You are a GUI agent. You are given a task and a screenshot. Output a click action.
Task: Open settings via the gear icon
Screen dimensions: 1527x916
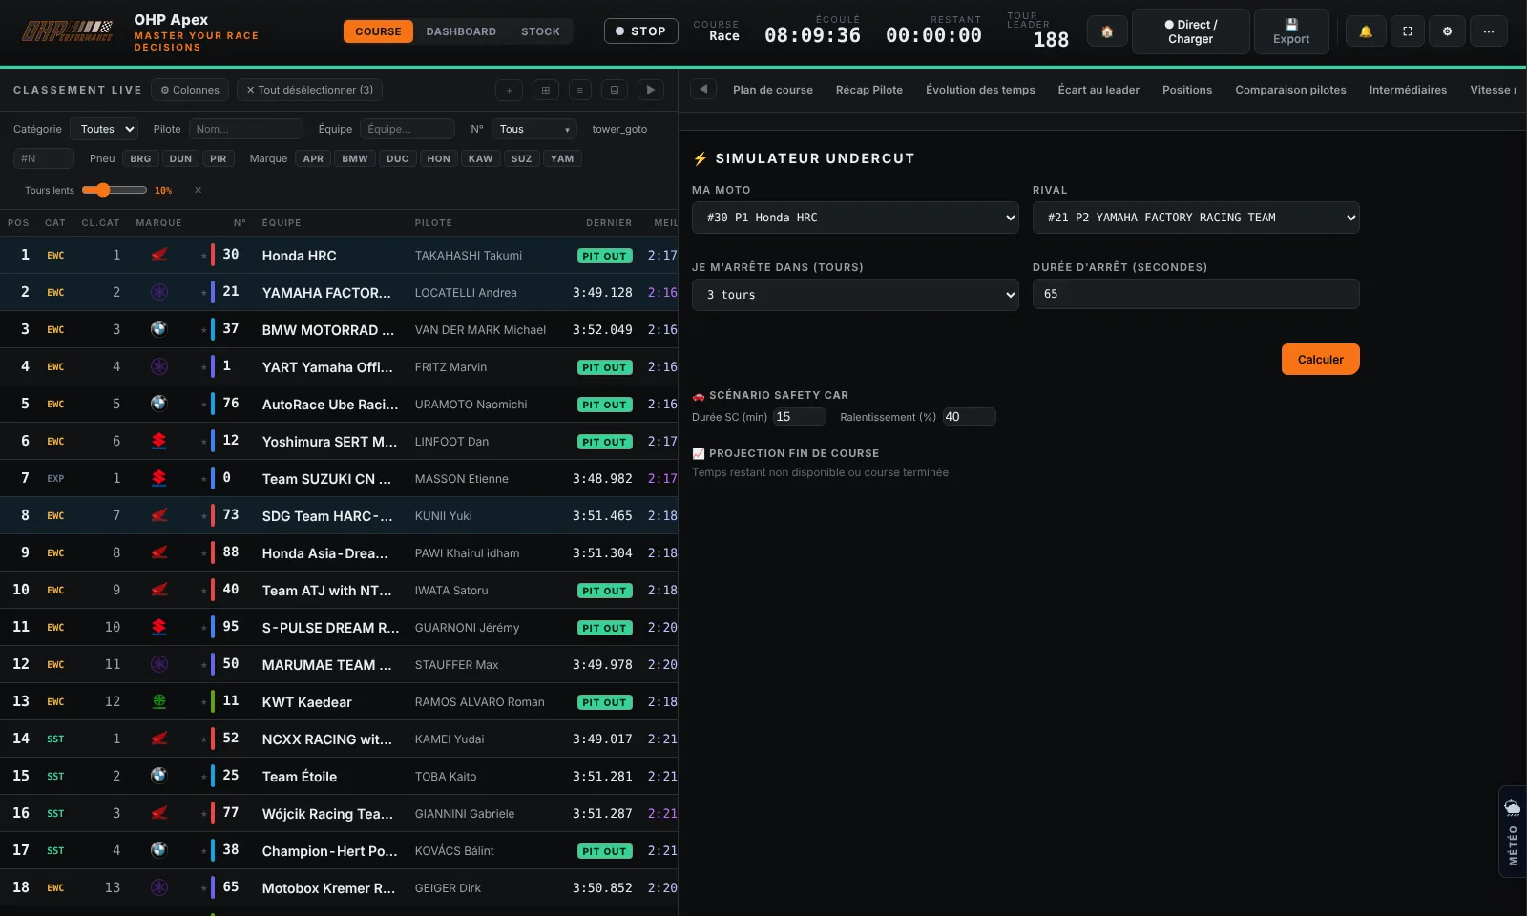1448,31
